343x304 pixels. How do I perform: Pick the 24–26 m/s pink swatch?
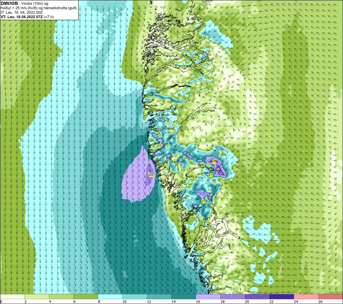point(306,296)
